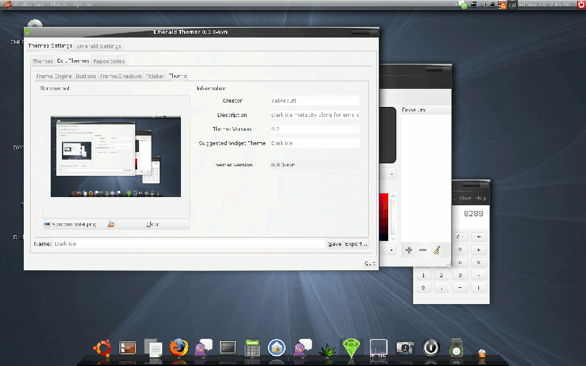Click the green leaf icon in the dock
The width and height of the screenshot is (586, 366).
click(327, 350)
